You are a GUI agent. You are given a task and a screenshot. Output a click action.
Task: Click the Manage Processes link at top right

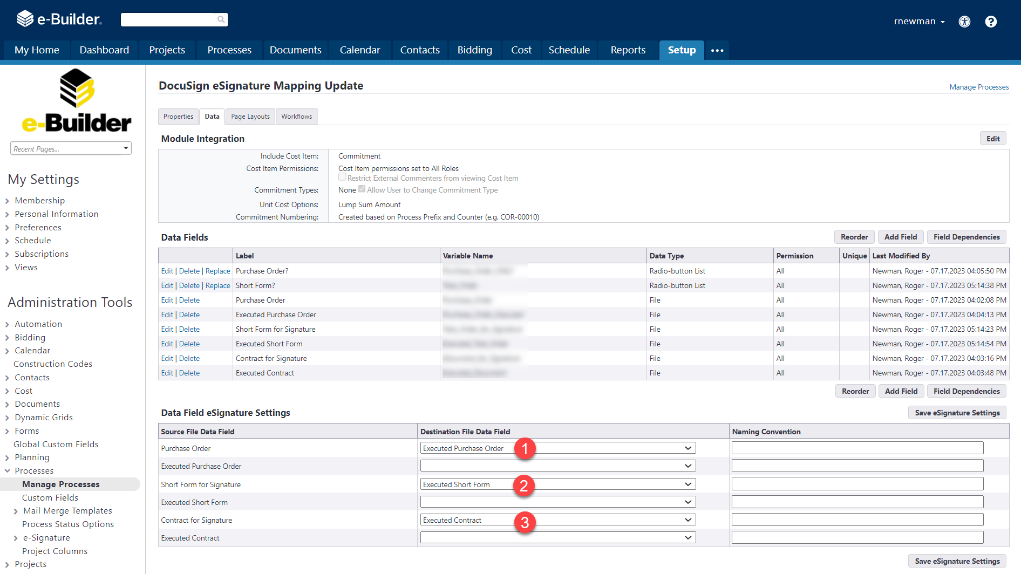tap(979, 87)
